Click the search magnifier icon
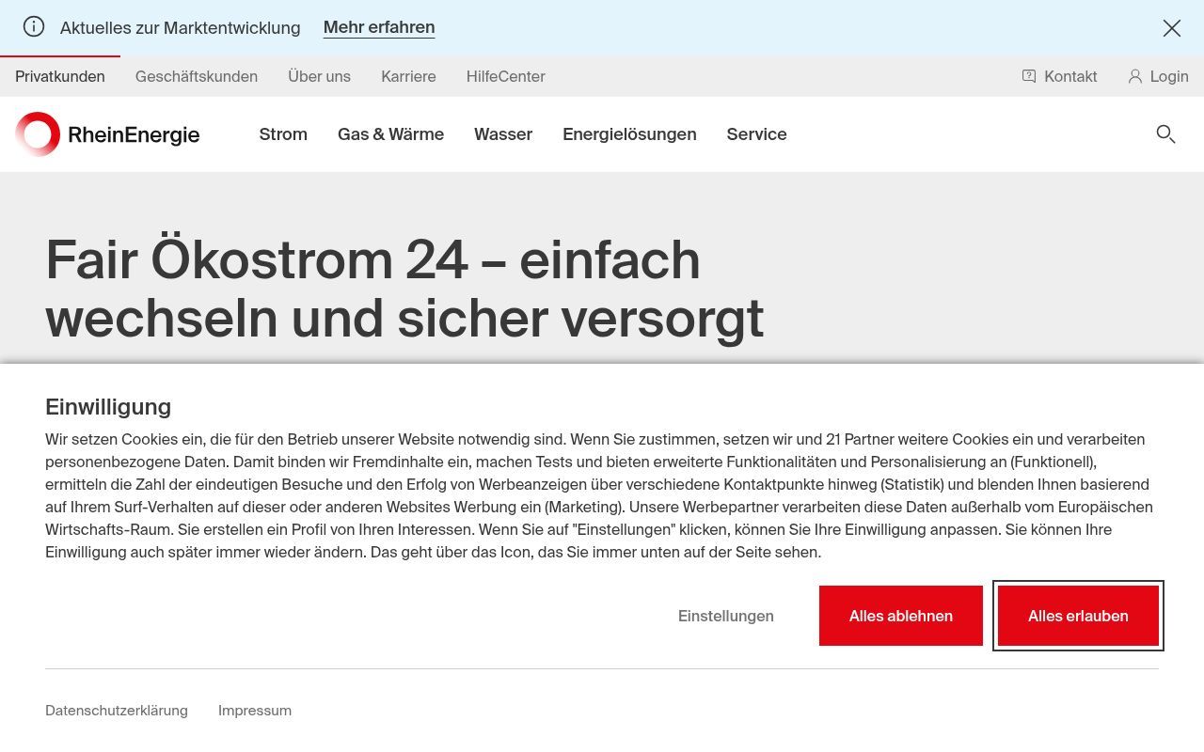 click(x=1165, y=134)
